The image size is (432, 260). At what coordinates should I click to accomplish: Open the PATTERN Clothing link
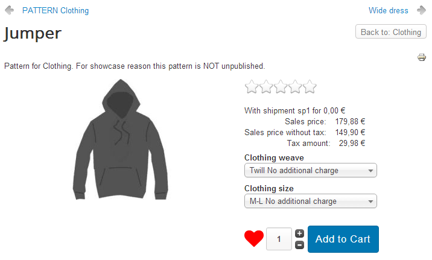[56, 10]
